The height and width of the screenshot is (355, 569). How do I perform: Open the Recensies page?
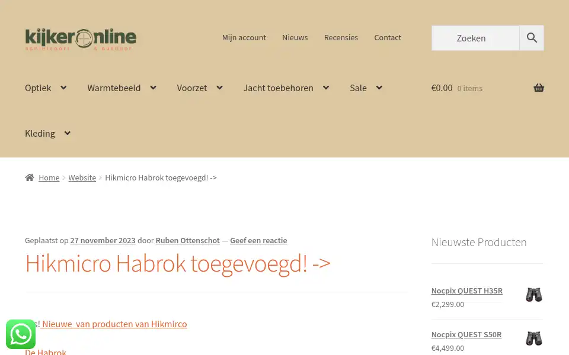click(x=341, y=38)
